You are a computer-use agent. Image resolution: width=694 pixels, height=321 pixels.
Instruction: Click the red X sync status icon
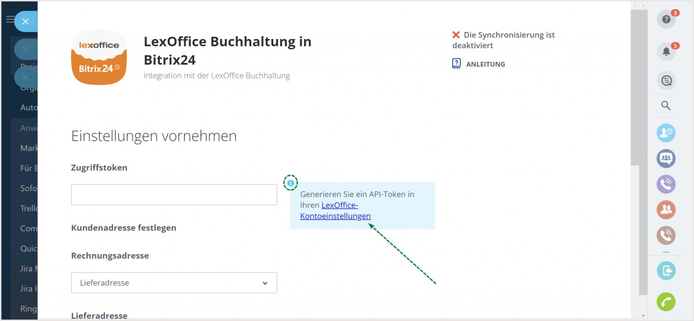pos(456,35)
